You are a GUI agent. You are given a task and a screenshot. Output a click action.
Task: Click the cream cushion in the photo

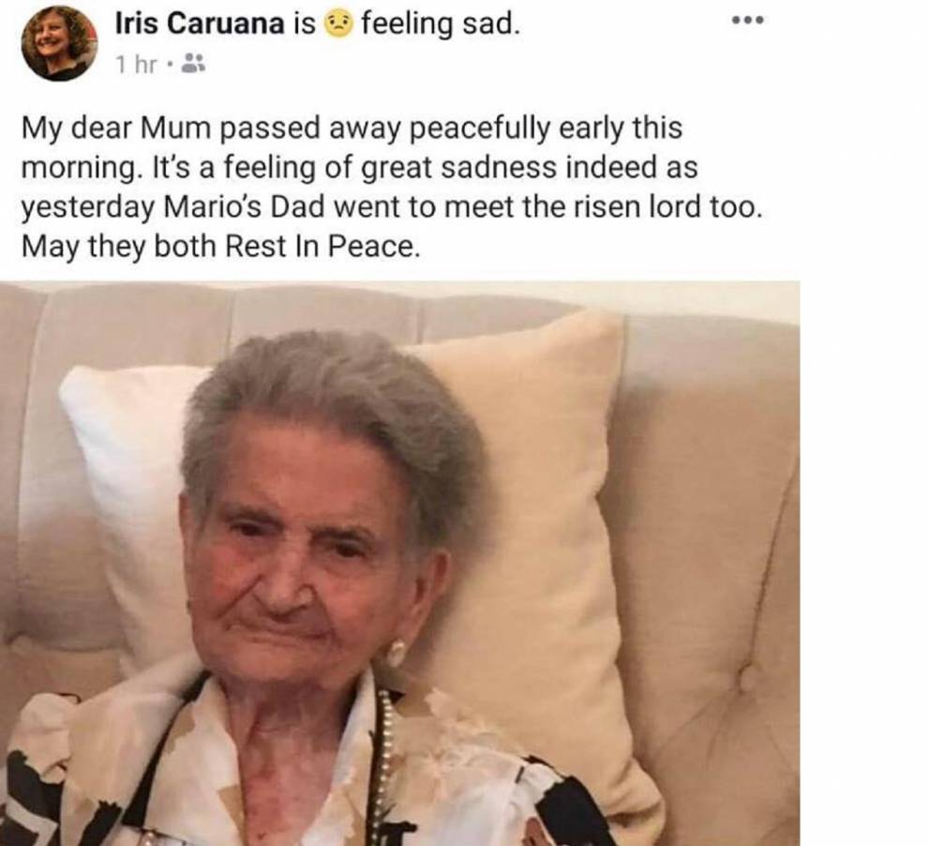(x=532, y=533)
